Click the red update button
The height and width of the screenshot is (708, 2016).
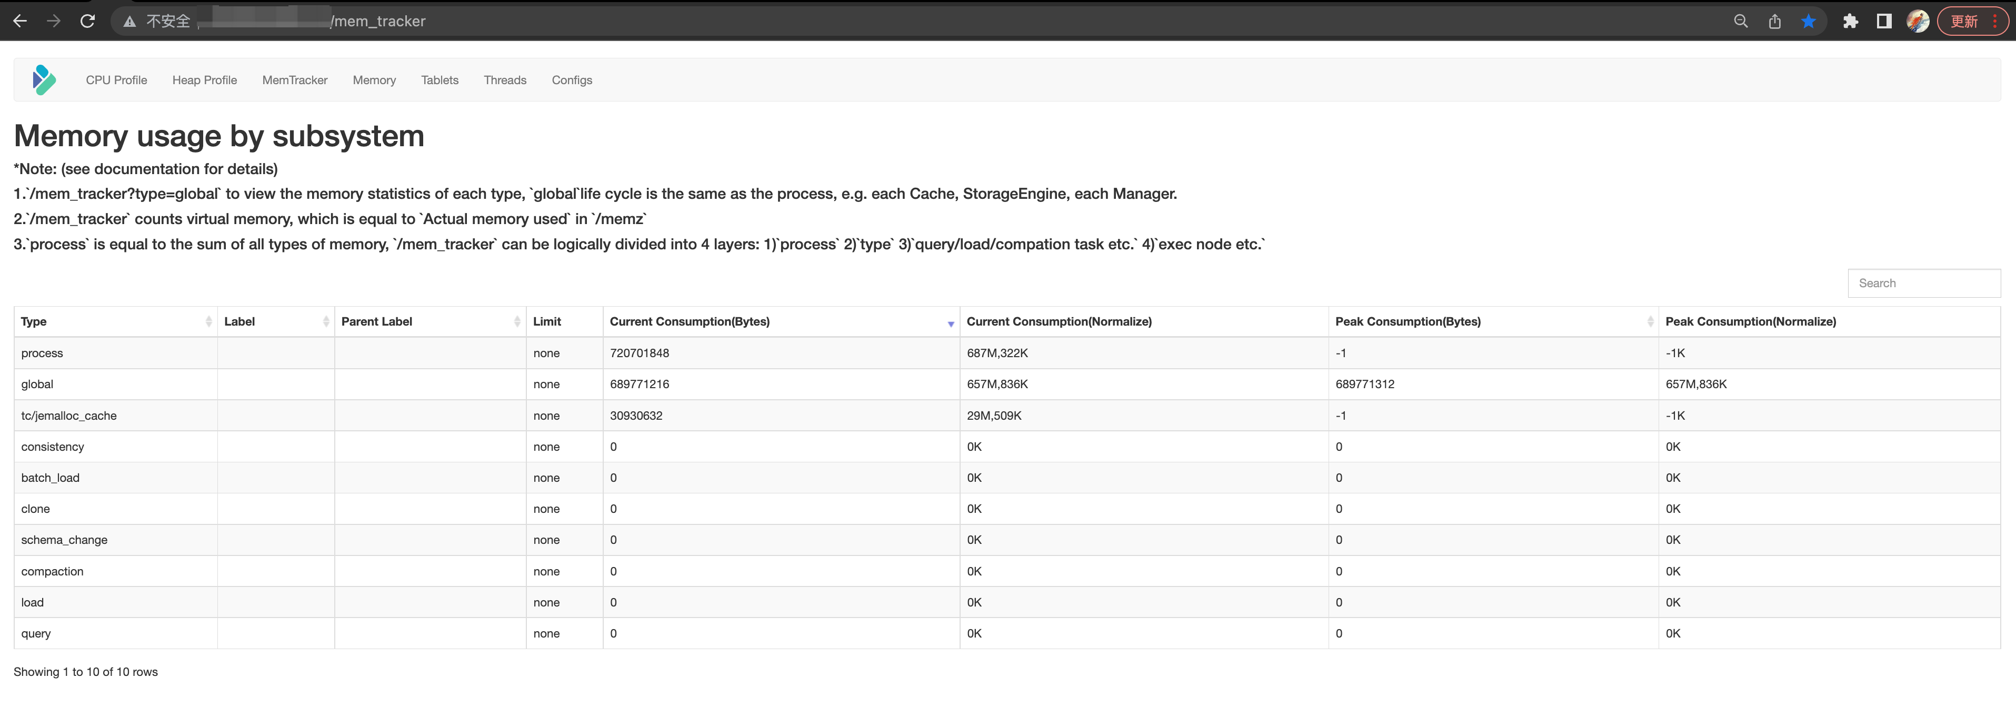point(1964,21)
